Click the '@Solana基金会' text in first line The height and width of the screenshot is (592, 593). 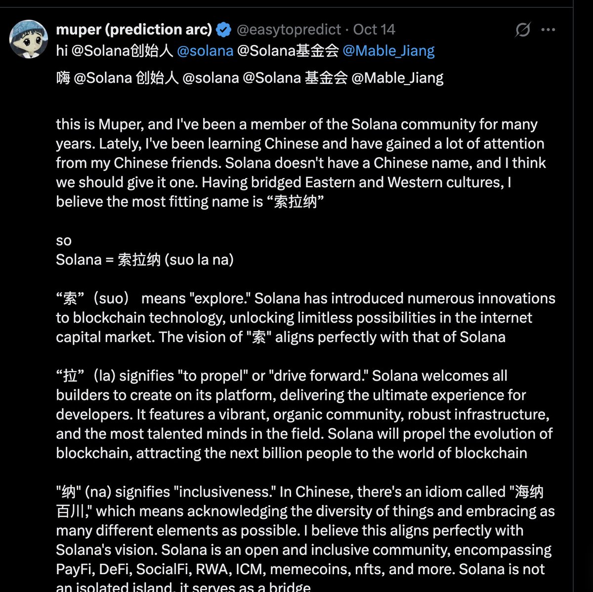(x=288, y=50)
